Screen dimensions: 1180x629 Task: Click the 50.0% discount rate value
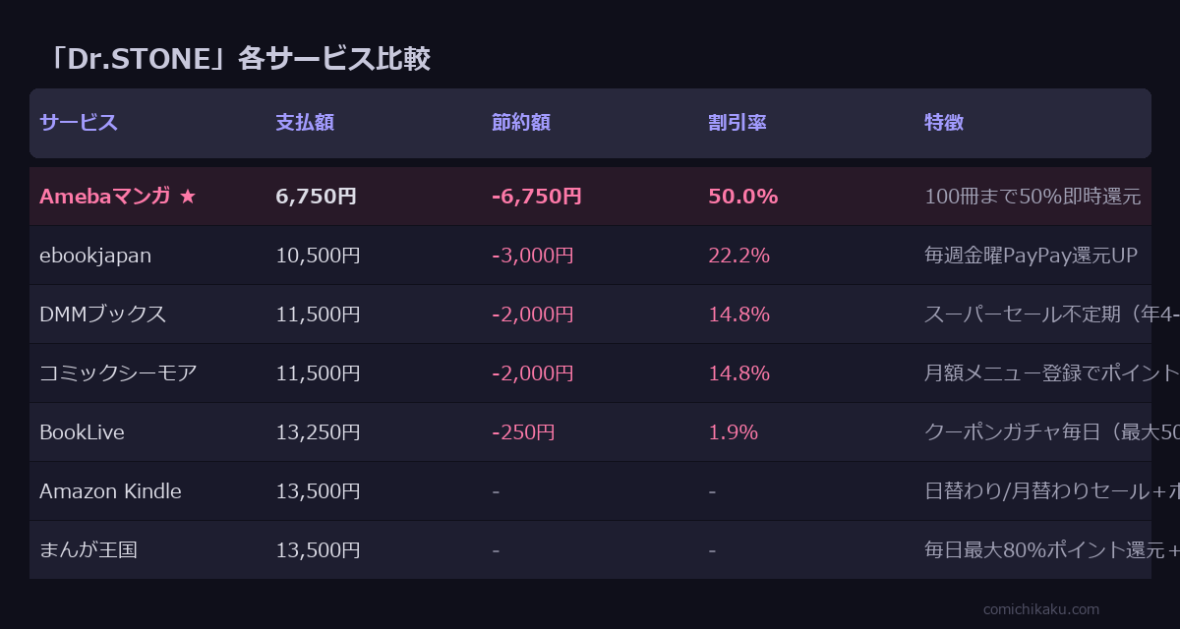click(742, 197)
